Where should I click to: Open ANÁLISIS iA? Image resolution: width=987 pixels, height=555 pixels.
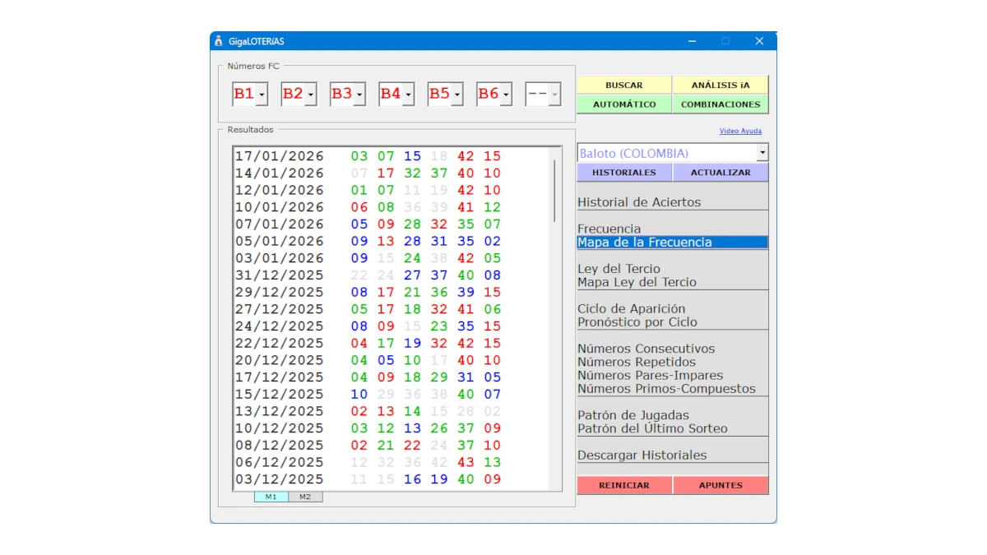click(721, 85)
